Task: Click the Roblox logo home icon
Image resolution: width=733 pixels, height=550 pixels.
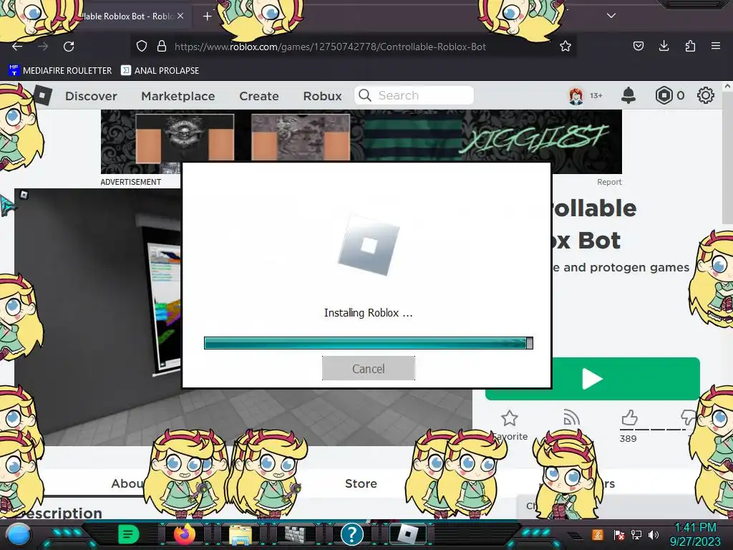Action: tap(42, 95)
